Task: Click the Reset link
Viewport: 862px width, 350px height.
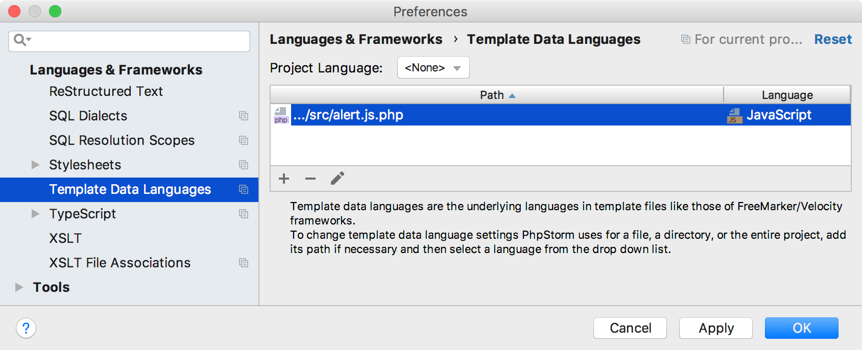Action: 832,39
